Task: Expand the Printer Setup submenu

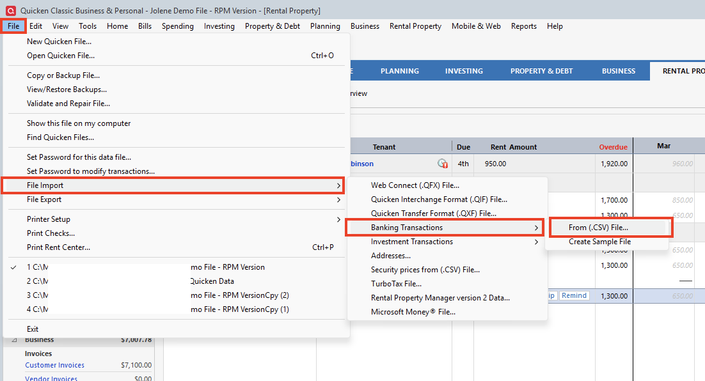Action: (x=177, y=219)
